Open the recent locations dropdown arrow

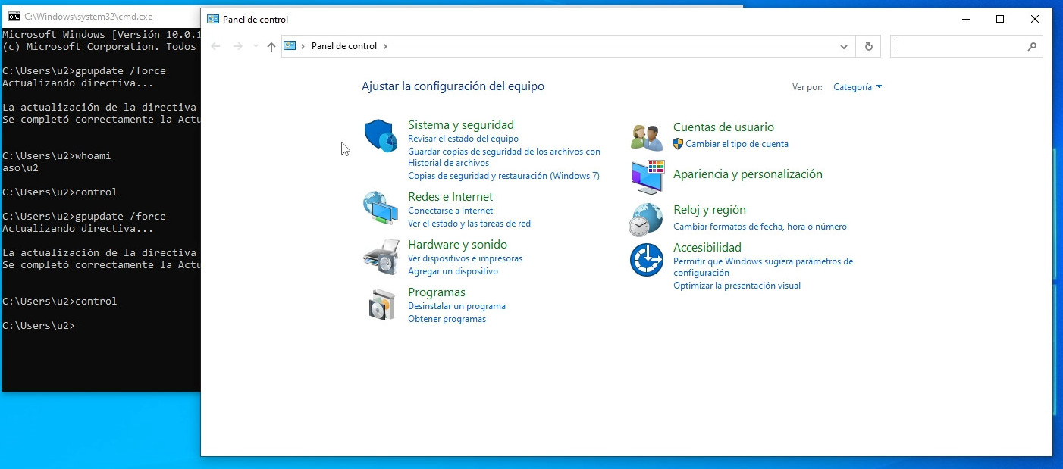(255, 46)
